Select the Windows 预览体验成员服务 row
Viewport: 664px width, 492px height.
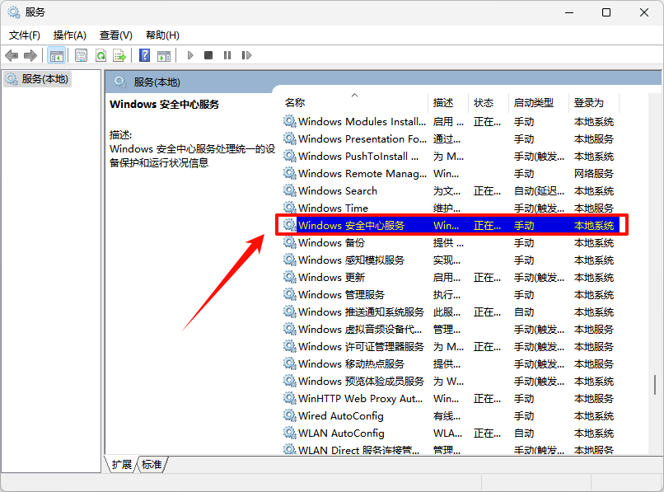pos(451,382)
